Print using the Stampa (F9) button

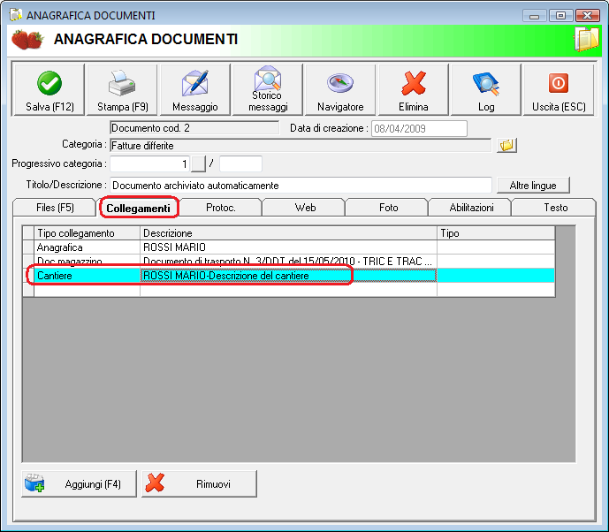click(122, 90)
